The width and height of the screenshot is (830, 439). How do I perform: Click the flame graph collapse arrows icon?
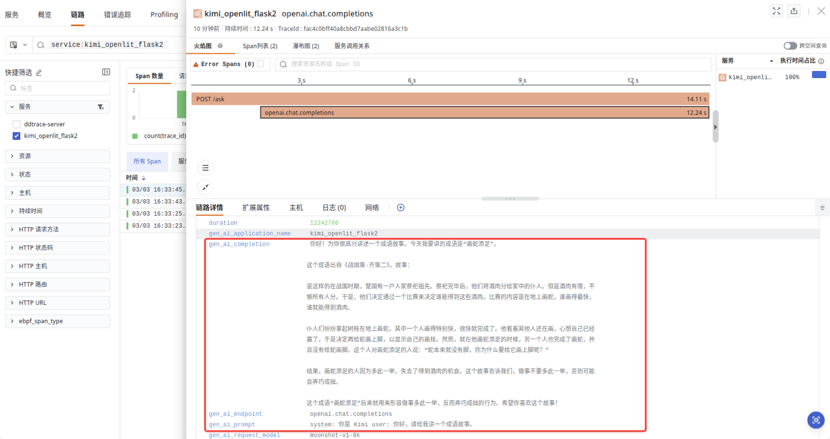click(x=205, y=187)
